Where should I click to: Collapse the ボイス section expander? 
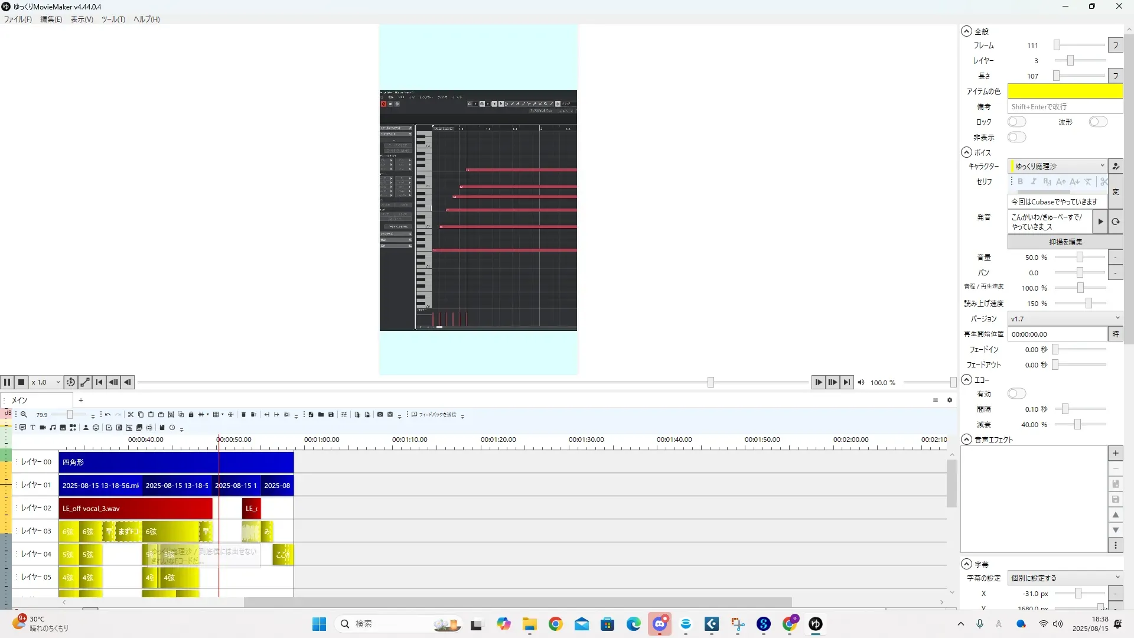967,152
